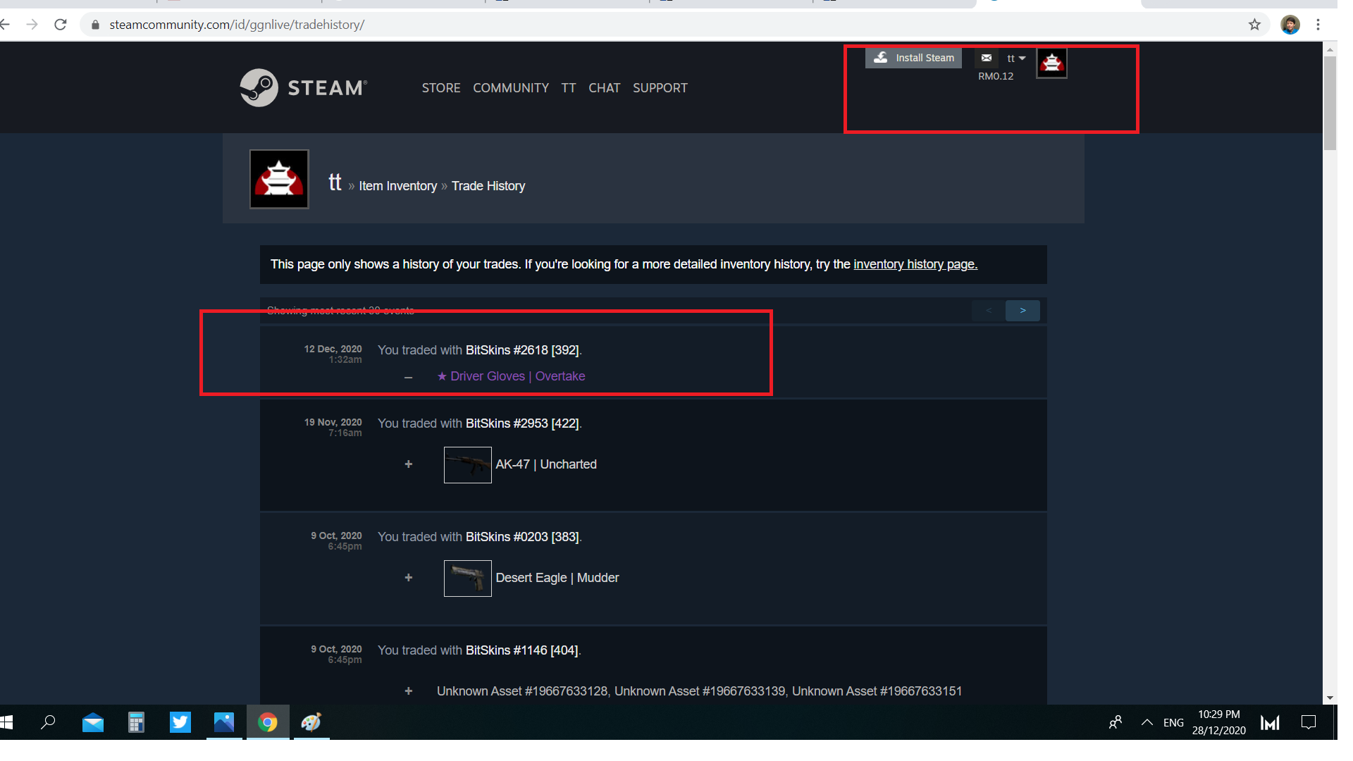Follow the inventory history page link
The image size is (1353, 761).
pos(915,264)
